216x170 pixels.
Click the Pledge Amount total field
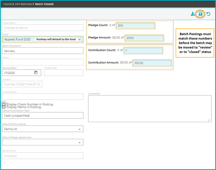point(144,38)
